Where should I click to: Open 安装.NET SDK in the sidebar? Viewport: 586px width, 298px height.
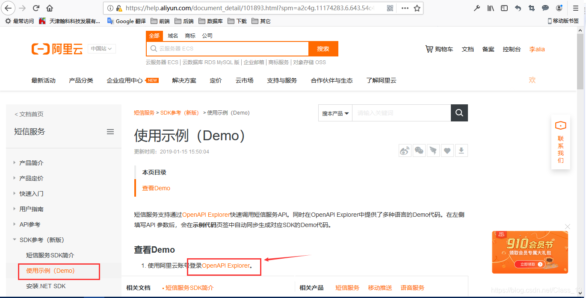tap(46, 286)
